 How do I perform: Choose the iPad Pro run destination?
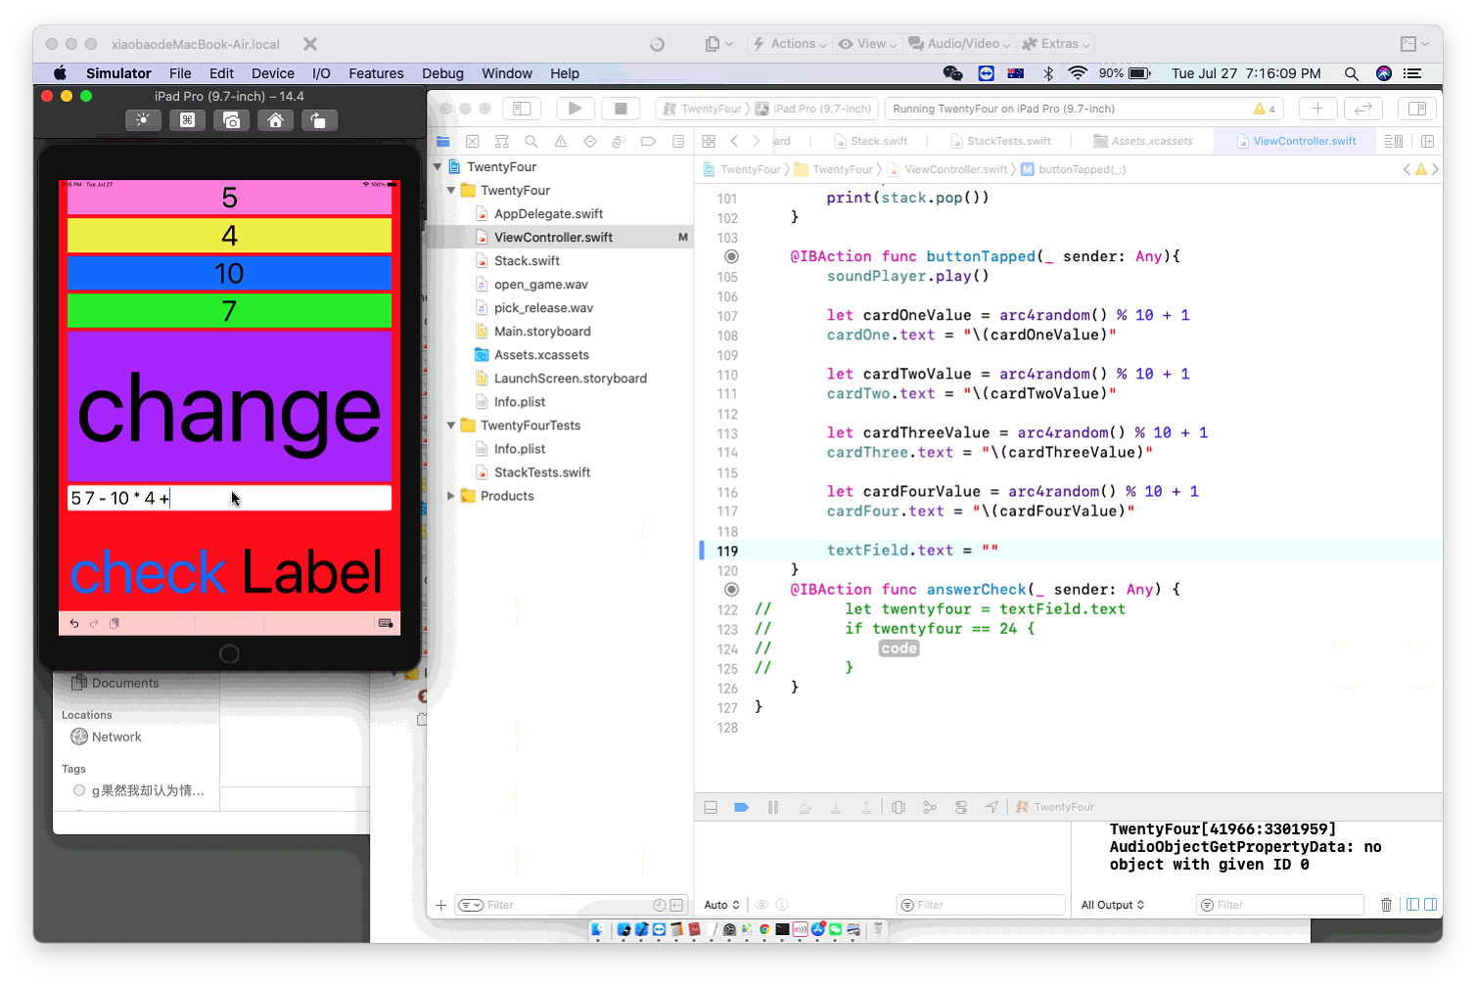pyautogui.click(x=813, y=109)
